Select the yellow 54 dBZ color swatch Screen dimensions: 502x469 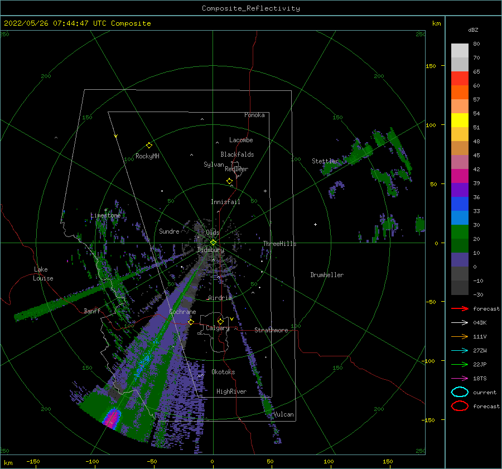point(460,120)
